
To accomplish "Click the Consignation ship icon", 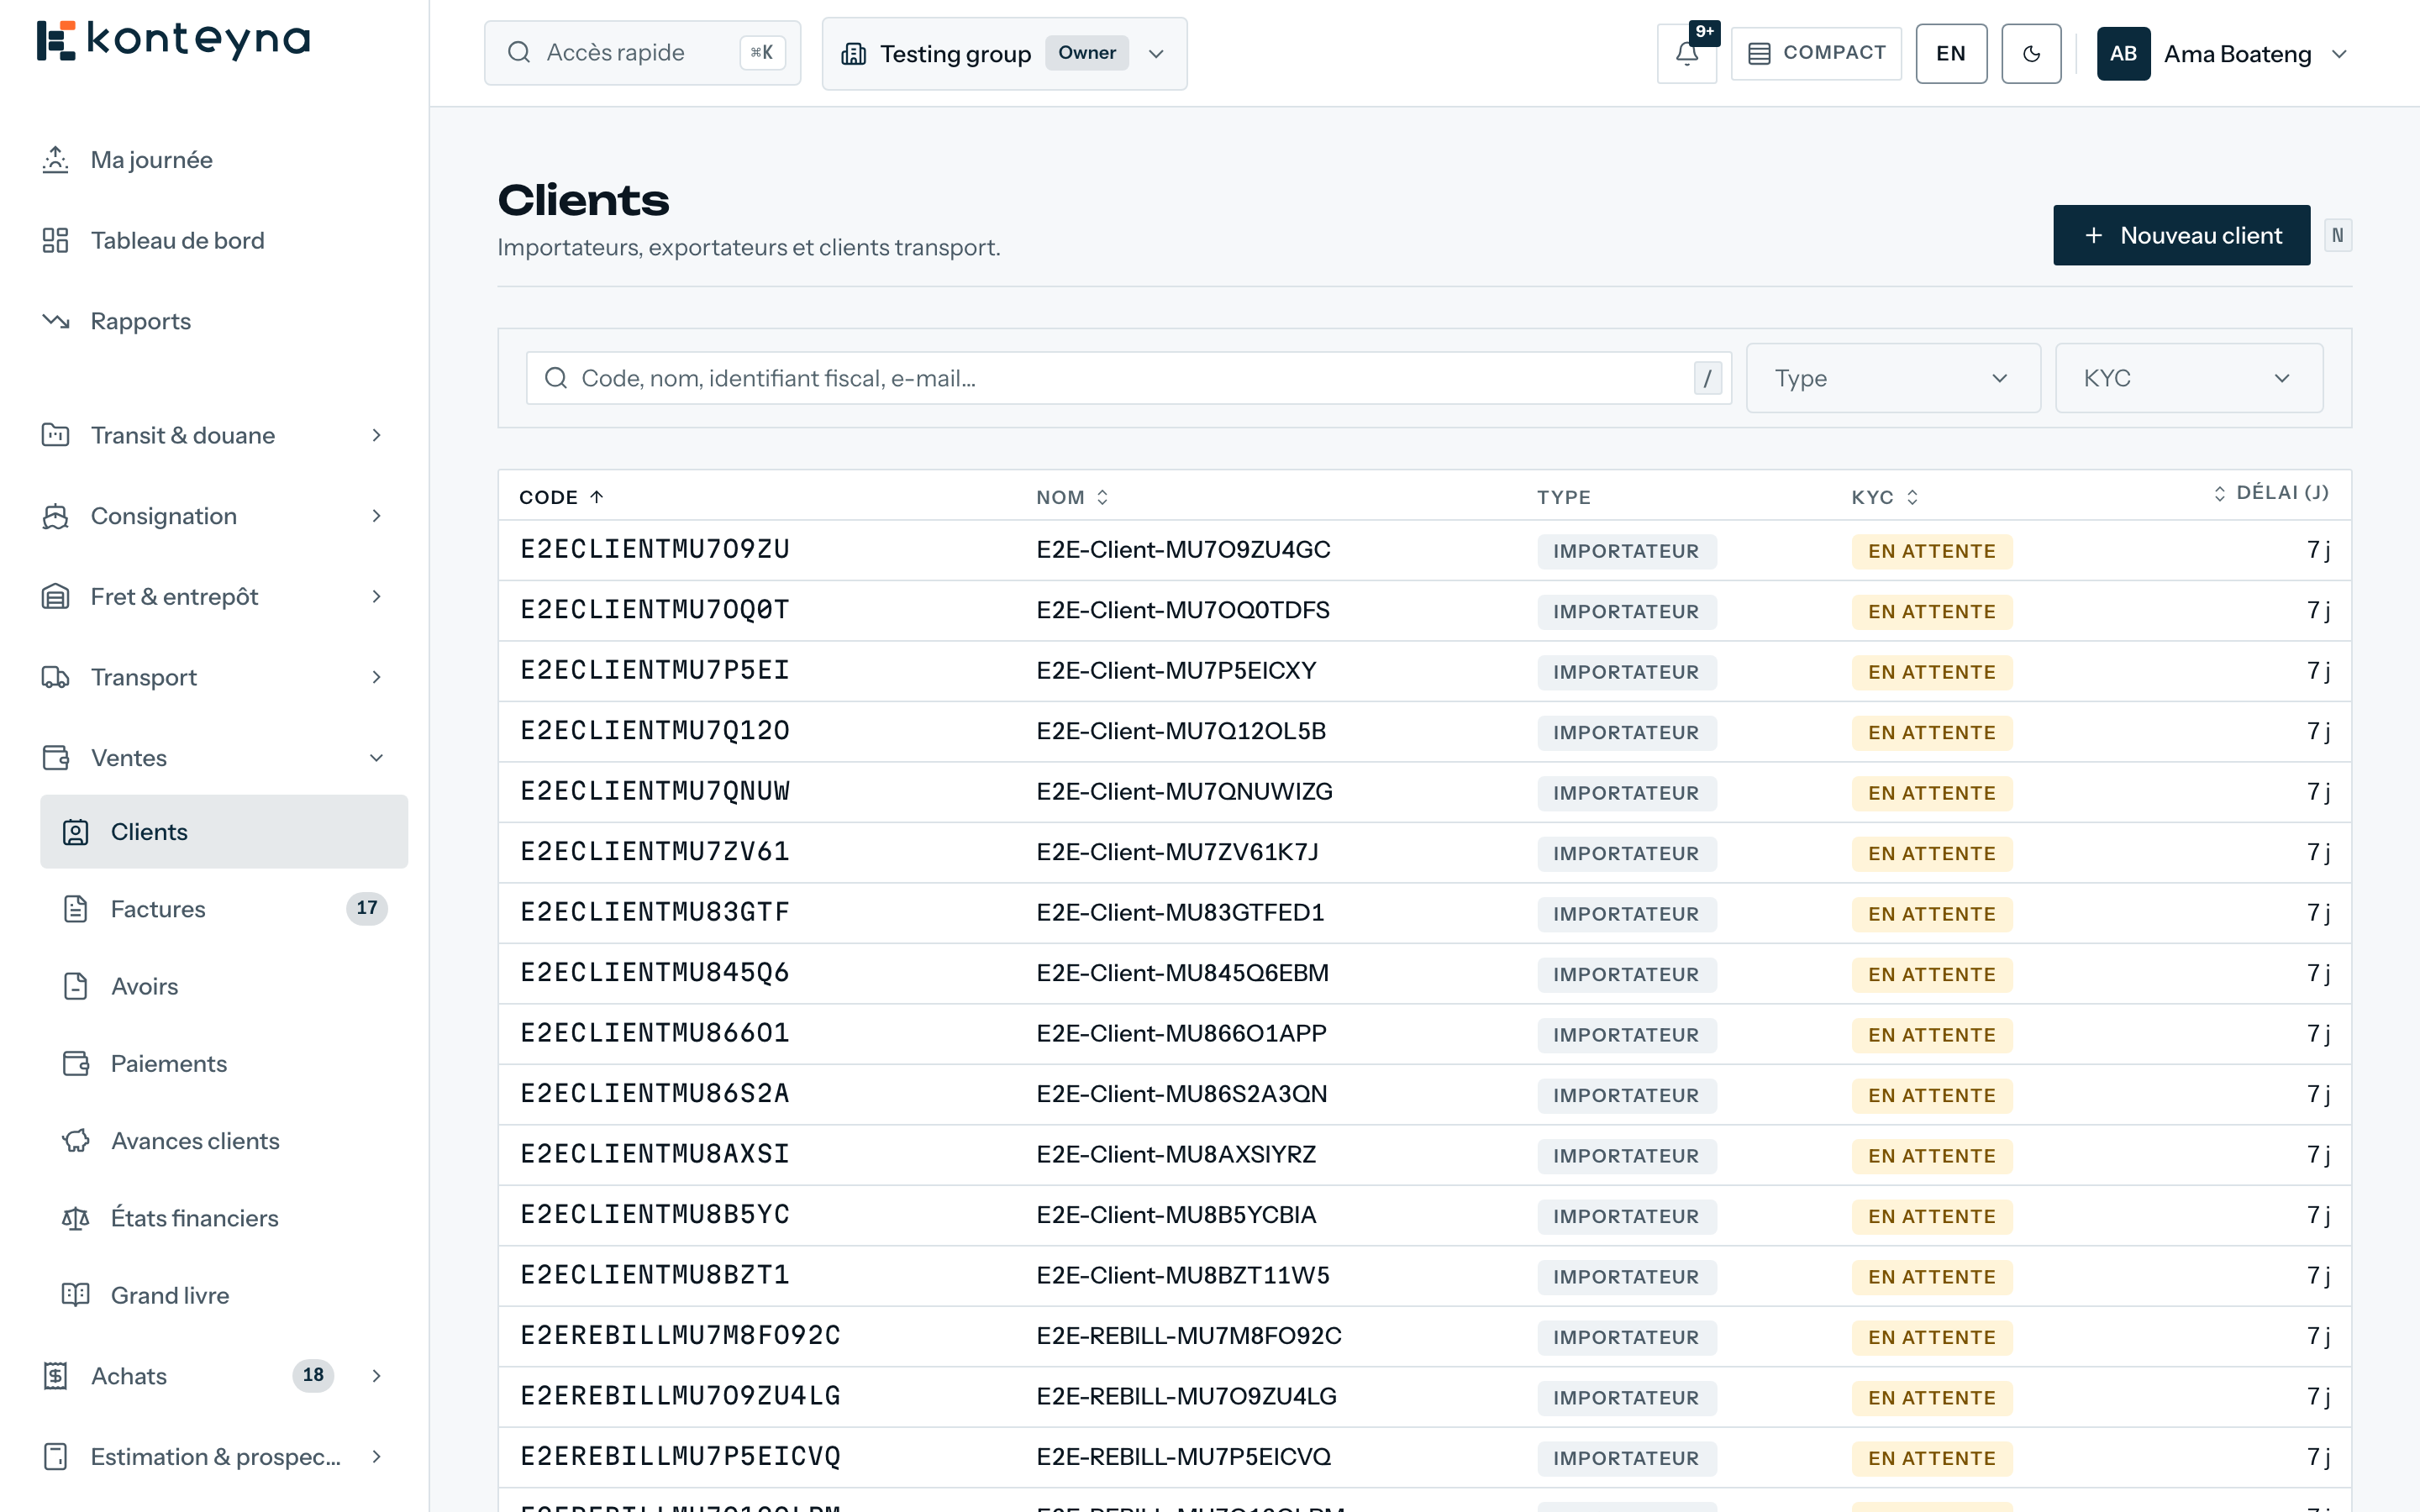I will [56, 516].
